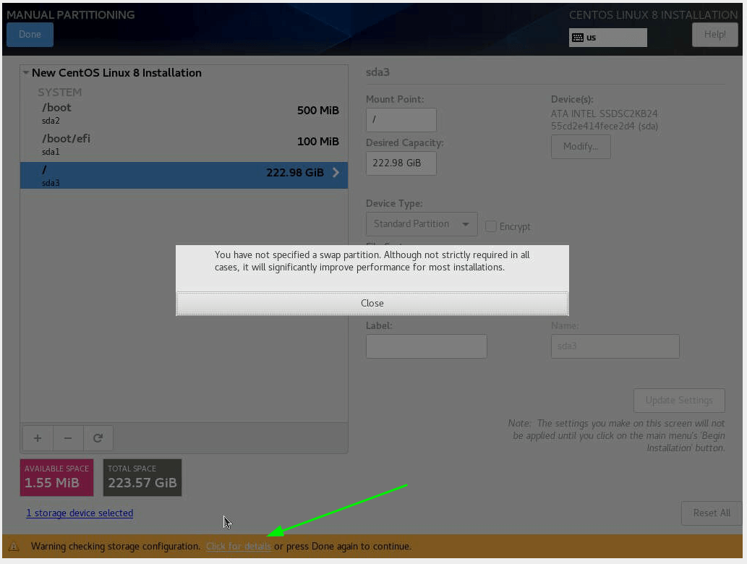Image resolution: width=747 pixels, height=564 pixels.
Task: Close the swap partition warning dialog
Action: [x=372, y=304]
